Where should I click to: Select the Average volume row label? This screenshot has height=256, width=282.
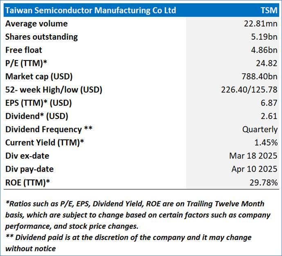coord(36,24)
